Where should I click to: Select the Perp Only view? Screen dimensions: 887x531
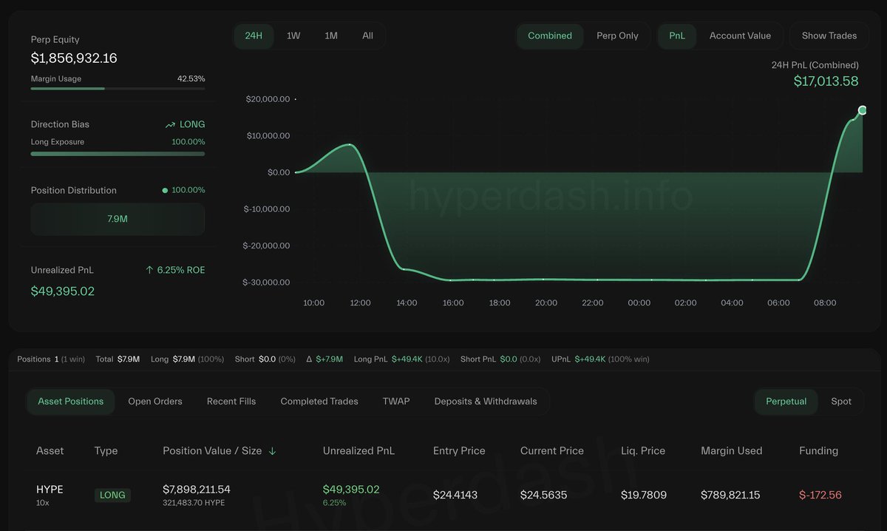[x=617, y=35]
